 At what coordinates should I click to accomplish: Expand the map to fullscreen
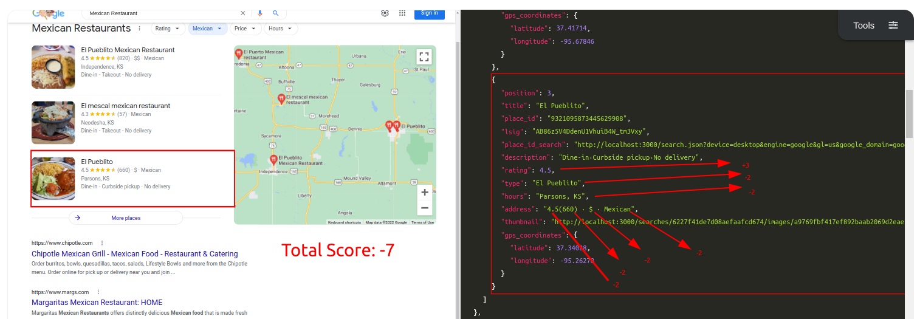424,57
